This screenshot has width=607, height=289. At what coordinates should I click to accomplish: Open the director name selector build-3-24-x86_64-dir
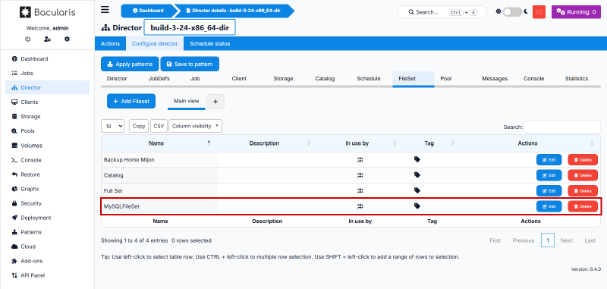pos(190,28)
